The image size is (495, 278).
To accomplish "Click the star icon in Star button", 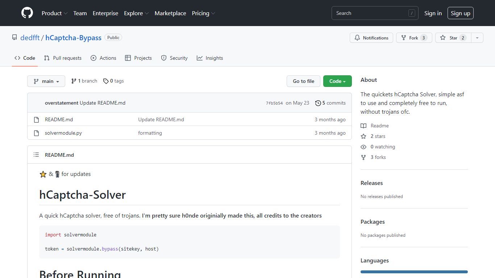I will 443,38.
